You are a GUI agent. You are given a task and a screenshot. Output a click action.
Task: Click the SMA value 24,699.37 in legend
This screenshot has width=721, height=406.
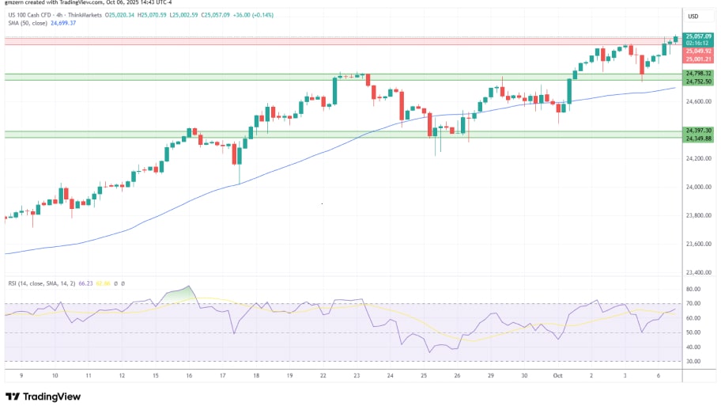(62, 23)
